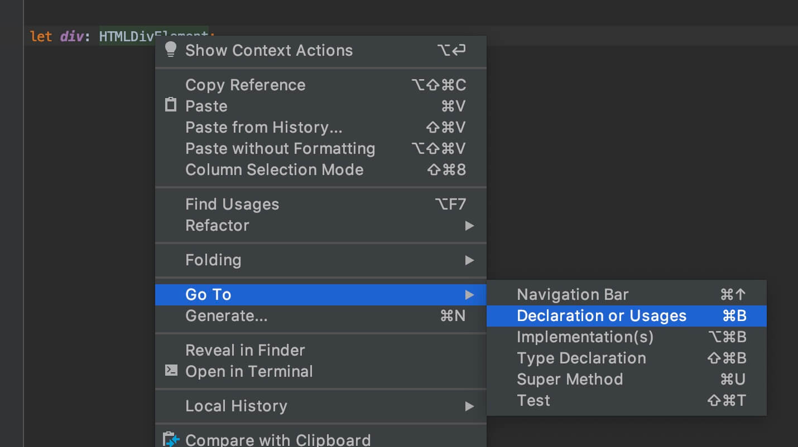Click the Show Context Actions lightbulb icon
The height and width of the screenshot is (447, 798).
171,49
